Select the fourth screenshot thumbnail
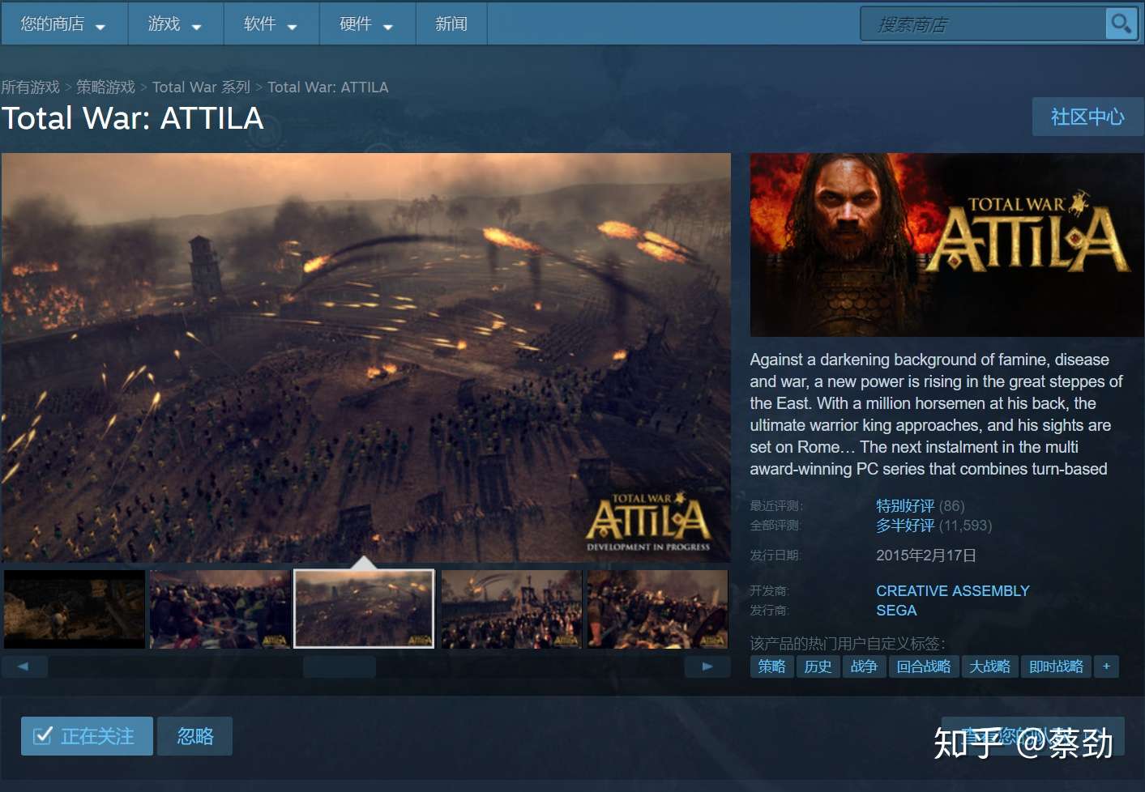This screenshot has height=792, width=1145. click(511, 609)
